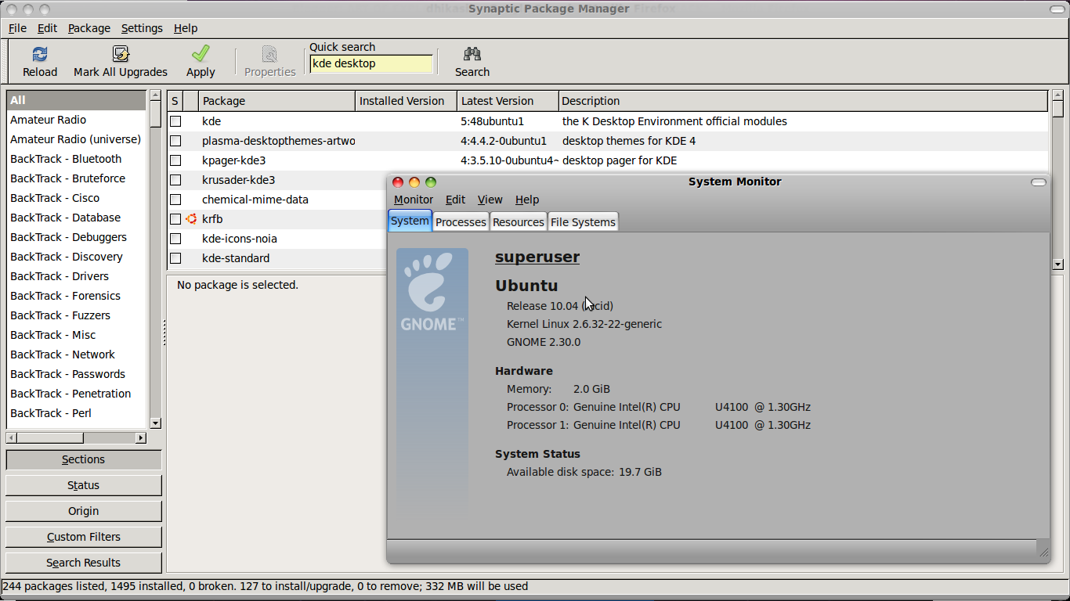This screenshot has width=1070, height=601.
Task: Toggle the checkbox for kde package
Action: pyautogui.click(x=175, y=121)
